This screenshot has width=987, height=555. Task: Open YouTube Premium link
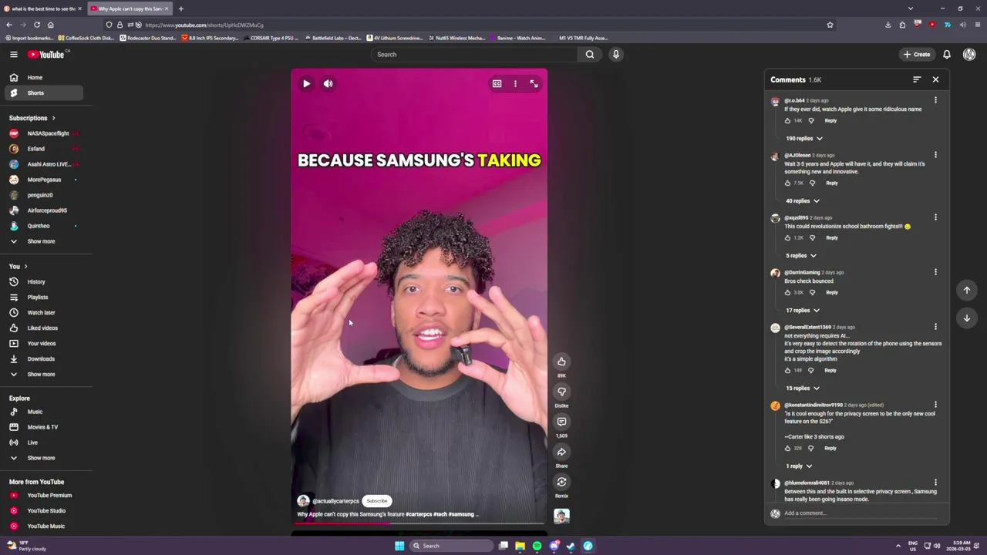[x=44, y=495]
